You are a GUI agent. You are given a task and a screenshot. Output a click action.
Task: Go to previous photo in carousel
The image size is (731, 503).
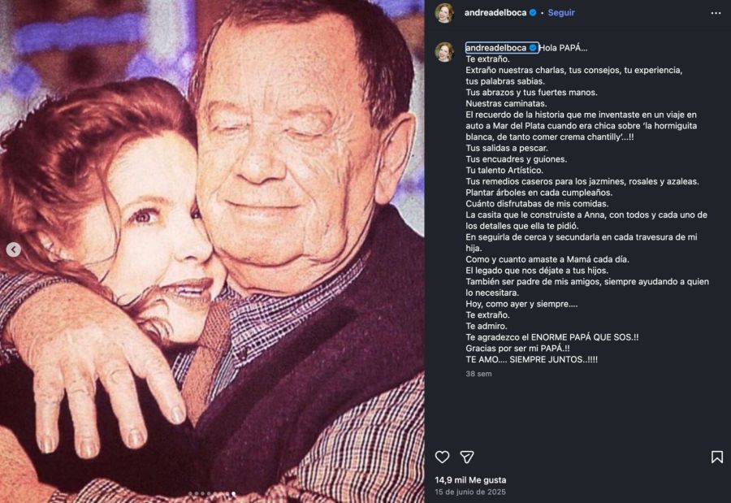pos(14,250)
